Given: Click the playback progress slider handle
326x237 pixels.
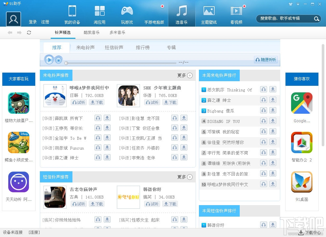Looking at the screenshot, I should pyautogui.click(x=66, y=63).
